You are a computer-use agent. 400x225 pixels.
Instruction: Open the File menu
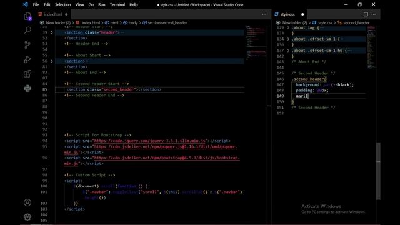[x=36, y=4]
